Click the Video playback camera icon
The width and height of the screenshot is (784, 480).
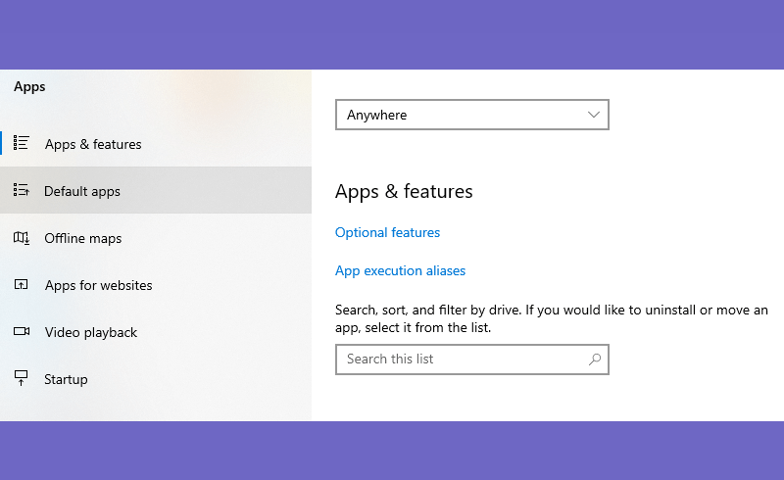click(x=21, y=331)
